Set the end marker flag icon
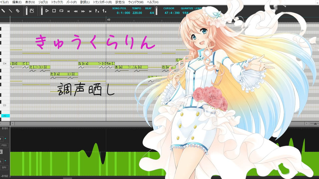The image size is (319, 179). [104, 11]
